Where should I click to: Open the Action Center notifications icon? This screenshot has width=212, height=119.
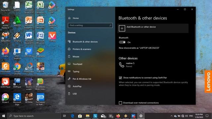tap(207, 116)
